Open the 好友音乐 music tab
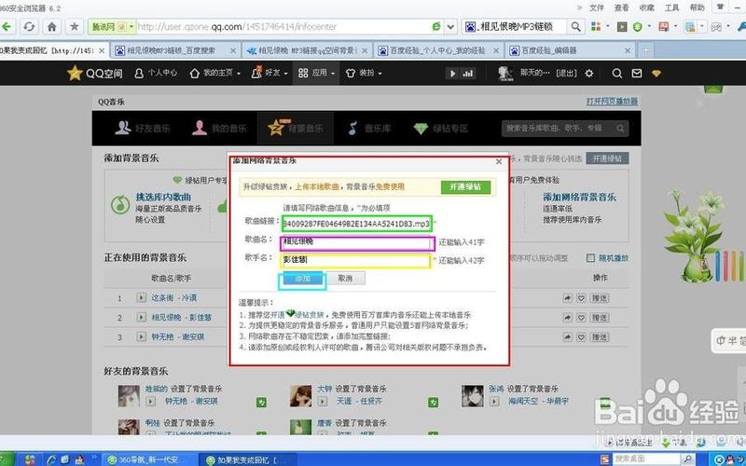 coord(143,129)
